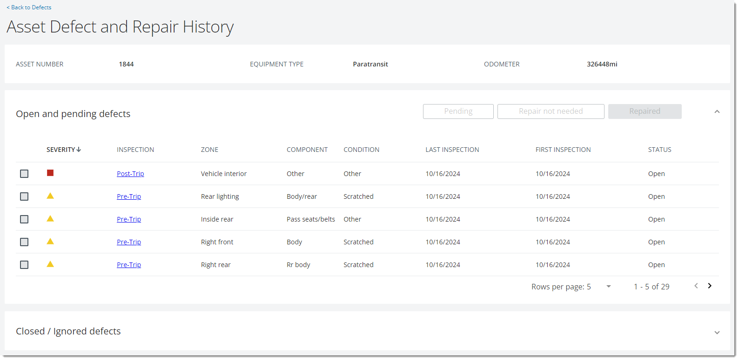Image resolution: width=739 pixels, height=360 pixels.
Task: Click the Rear lighting zone cell
Action: pos(220,196)
